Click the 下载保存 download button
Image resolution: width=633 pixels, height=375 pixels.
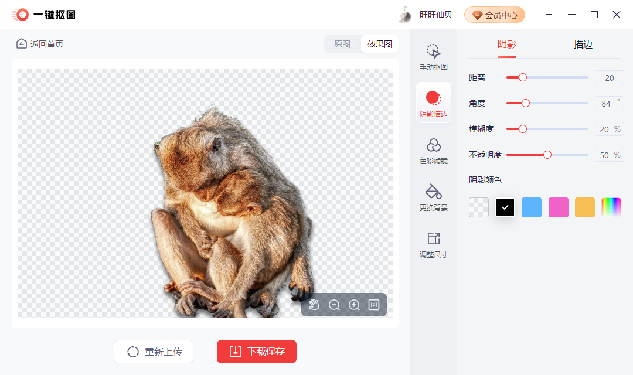256,352
